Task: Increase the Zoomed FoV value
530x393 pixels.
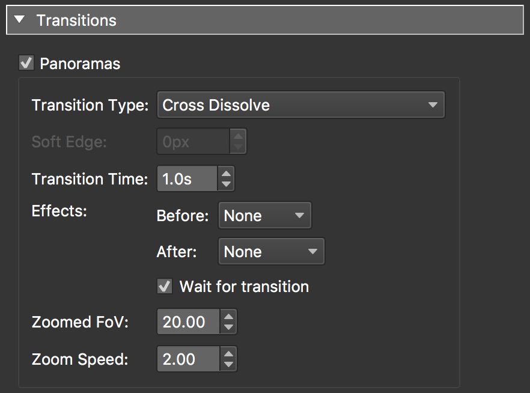Action: tap(229, 317)
